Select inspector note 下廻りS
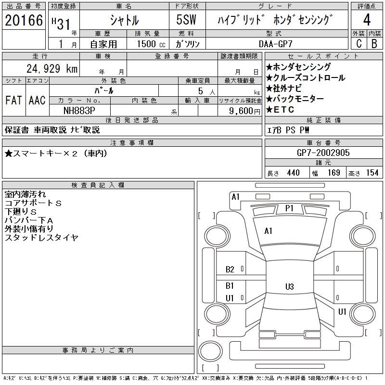Viewport: 385px width, 385px height. tap(20, 212)
